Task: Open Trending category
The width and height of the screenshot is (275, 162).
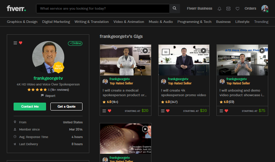Action: (261, 22)
